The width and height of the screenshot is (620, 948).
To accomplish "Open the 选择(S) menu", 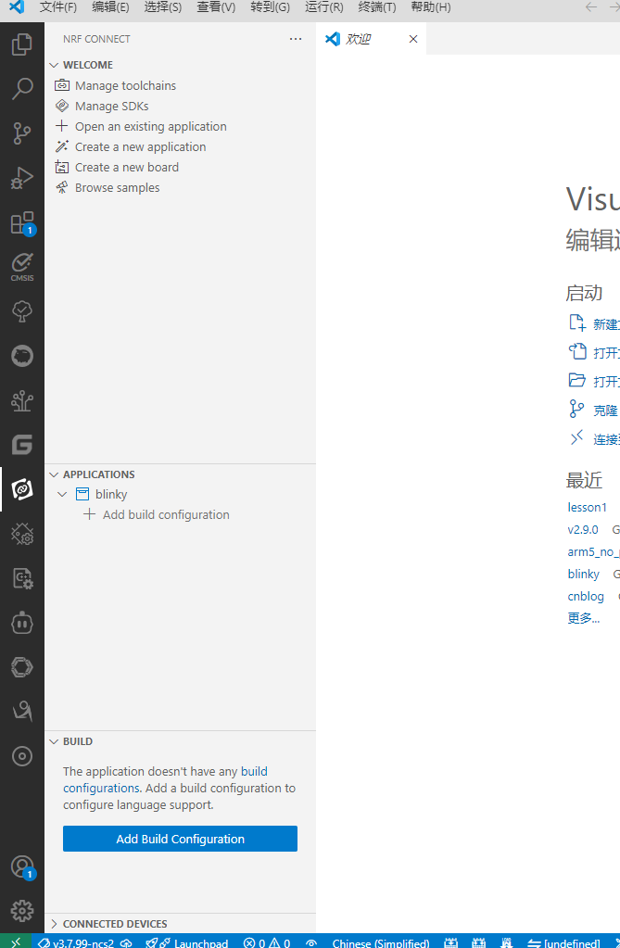I will click(x=163, y=7).
